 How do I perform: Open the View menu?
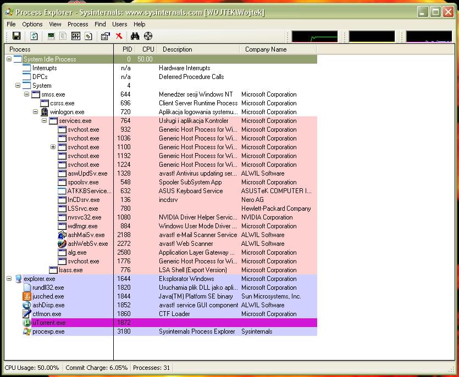55,24
